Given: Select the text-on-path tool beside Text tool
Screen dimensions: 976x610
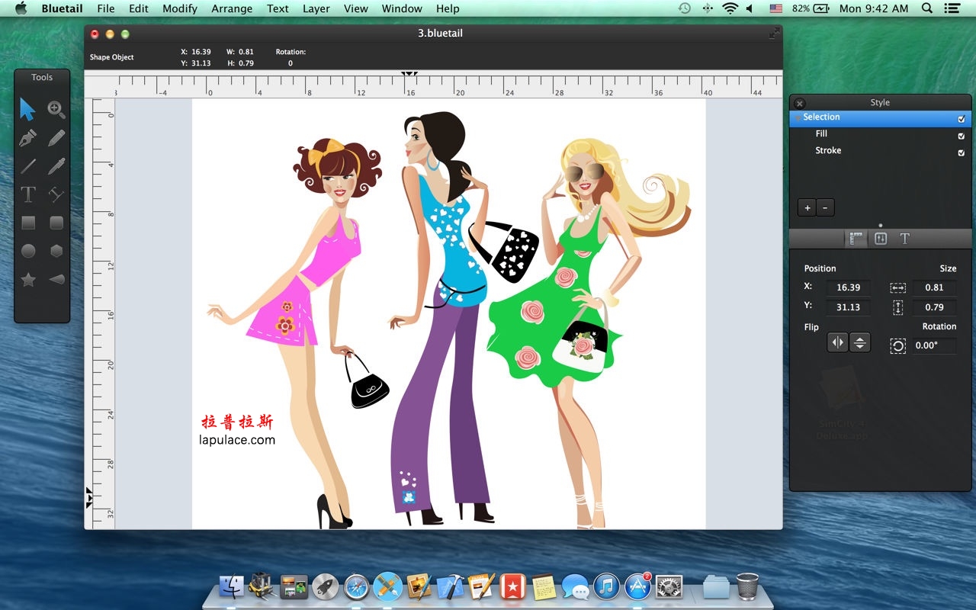Looking at the screenshot, I should [x=56, y=194].
